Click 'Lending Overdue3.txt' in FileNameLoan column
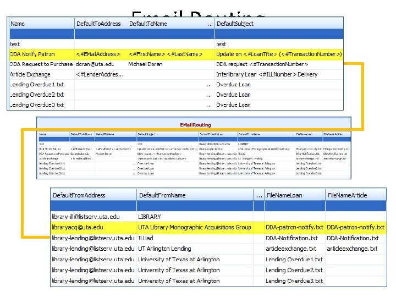Viewport: 396px width, 297px height. 294,281
